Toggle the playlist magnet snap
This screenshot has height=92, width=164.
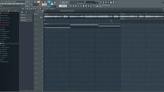coord(23,9)
